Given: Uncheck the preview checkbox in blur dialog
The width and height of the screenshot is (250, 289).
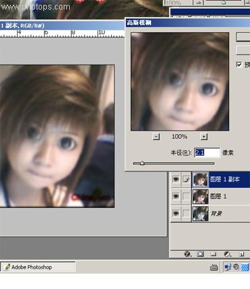Looking at the screenshot, I should (239, 65).
